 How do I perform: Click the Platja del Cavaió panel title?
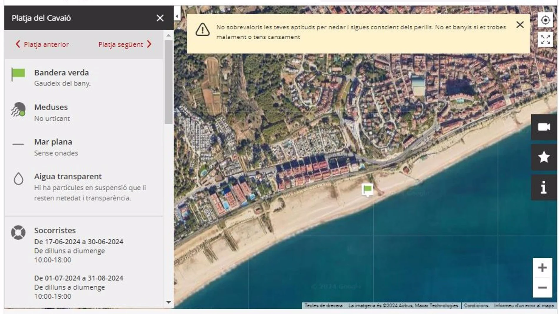coord(41,18)
